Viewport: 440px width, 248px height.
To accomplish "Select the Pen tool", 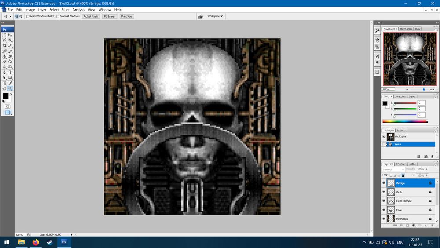I will point(4,73).
